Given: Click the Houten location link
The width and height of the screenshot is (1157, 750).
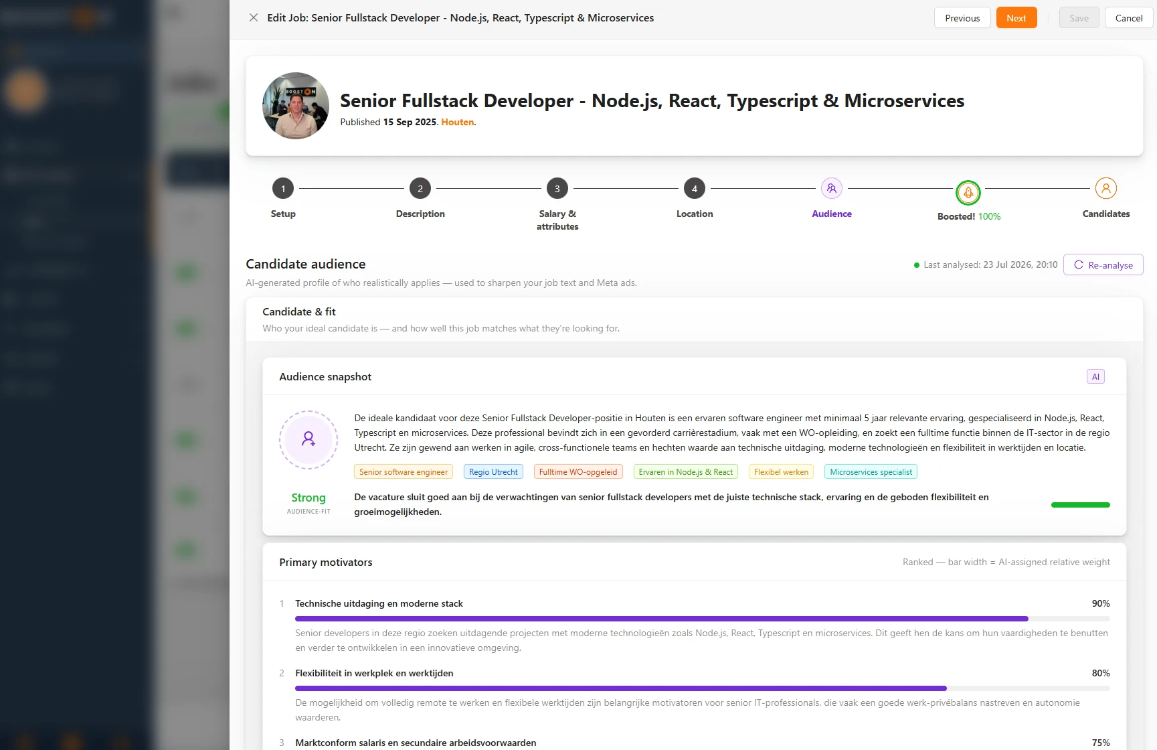Looking at the screenshot, I should 458,122.
